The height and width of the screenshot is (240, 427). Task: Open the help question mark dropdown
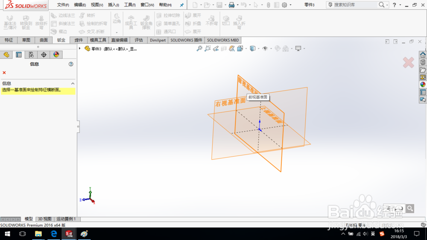(400, 5)
